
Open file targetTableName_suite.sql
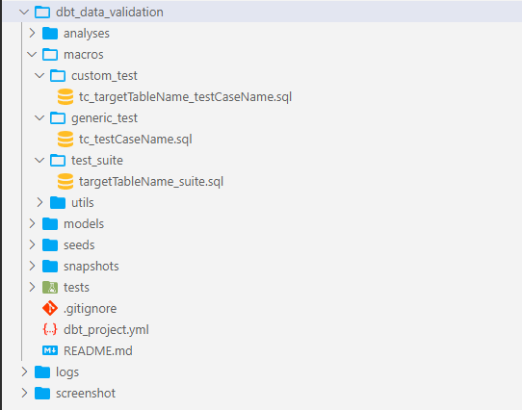151,182
